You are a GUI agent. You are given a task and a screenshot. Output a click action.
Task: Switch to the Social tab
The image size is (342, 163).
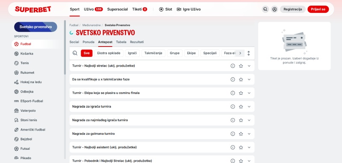coord(74,42)
